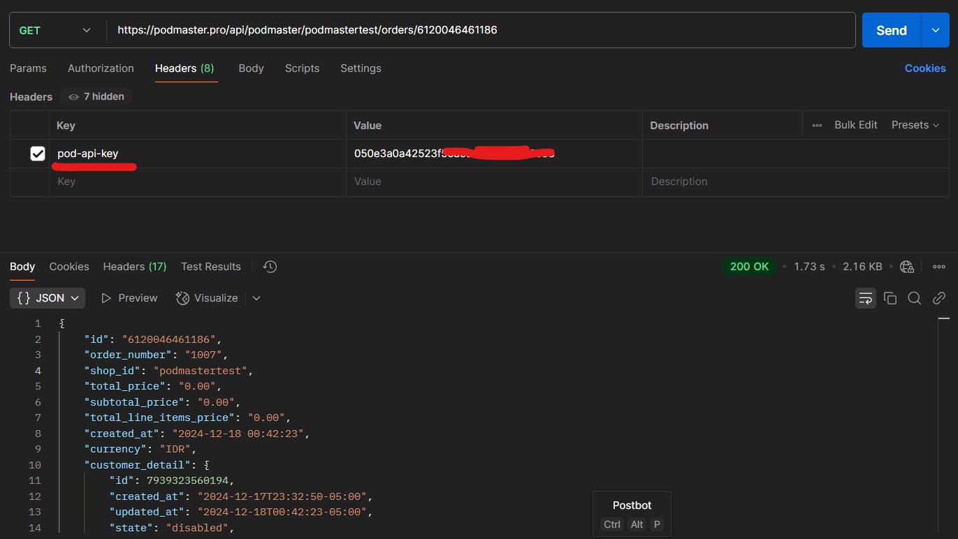
Task: Uncheck the pod-api-key header checkbox
Action: (x=38, y=154)
